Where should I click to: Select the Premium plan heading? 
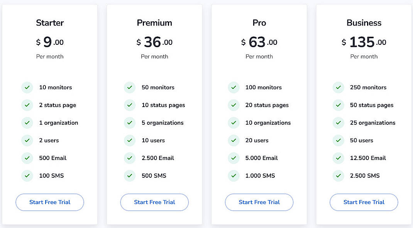pyautogui.click(x=154, y=23)
